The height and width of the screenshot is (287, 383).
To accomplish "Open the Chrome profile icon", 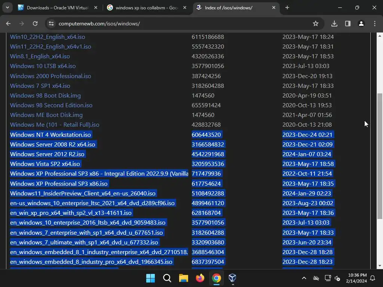I will [x=361, y=24].
